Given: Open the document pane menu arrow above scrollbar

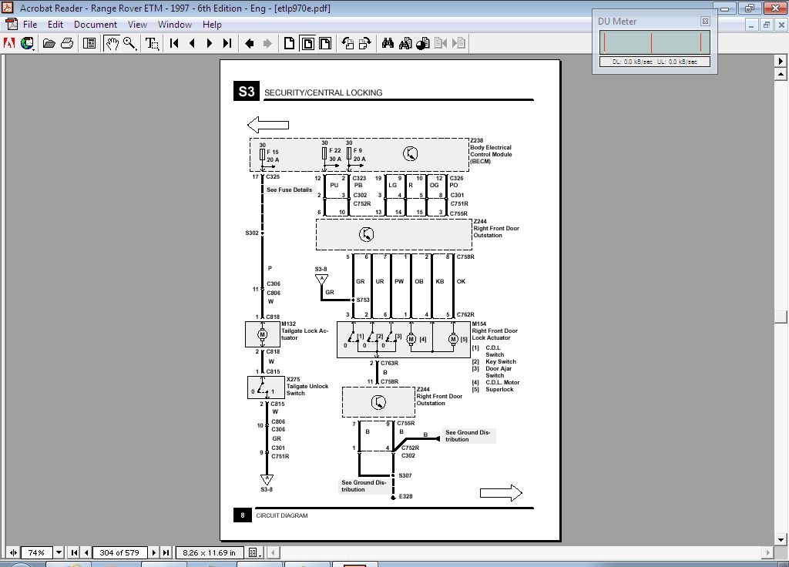Looking at the screenshot, I should pyautogui.click(x=781, y=61).
